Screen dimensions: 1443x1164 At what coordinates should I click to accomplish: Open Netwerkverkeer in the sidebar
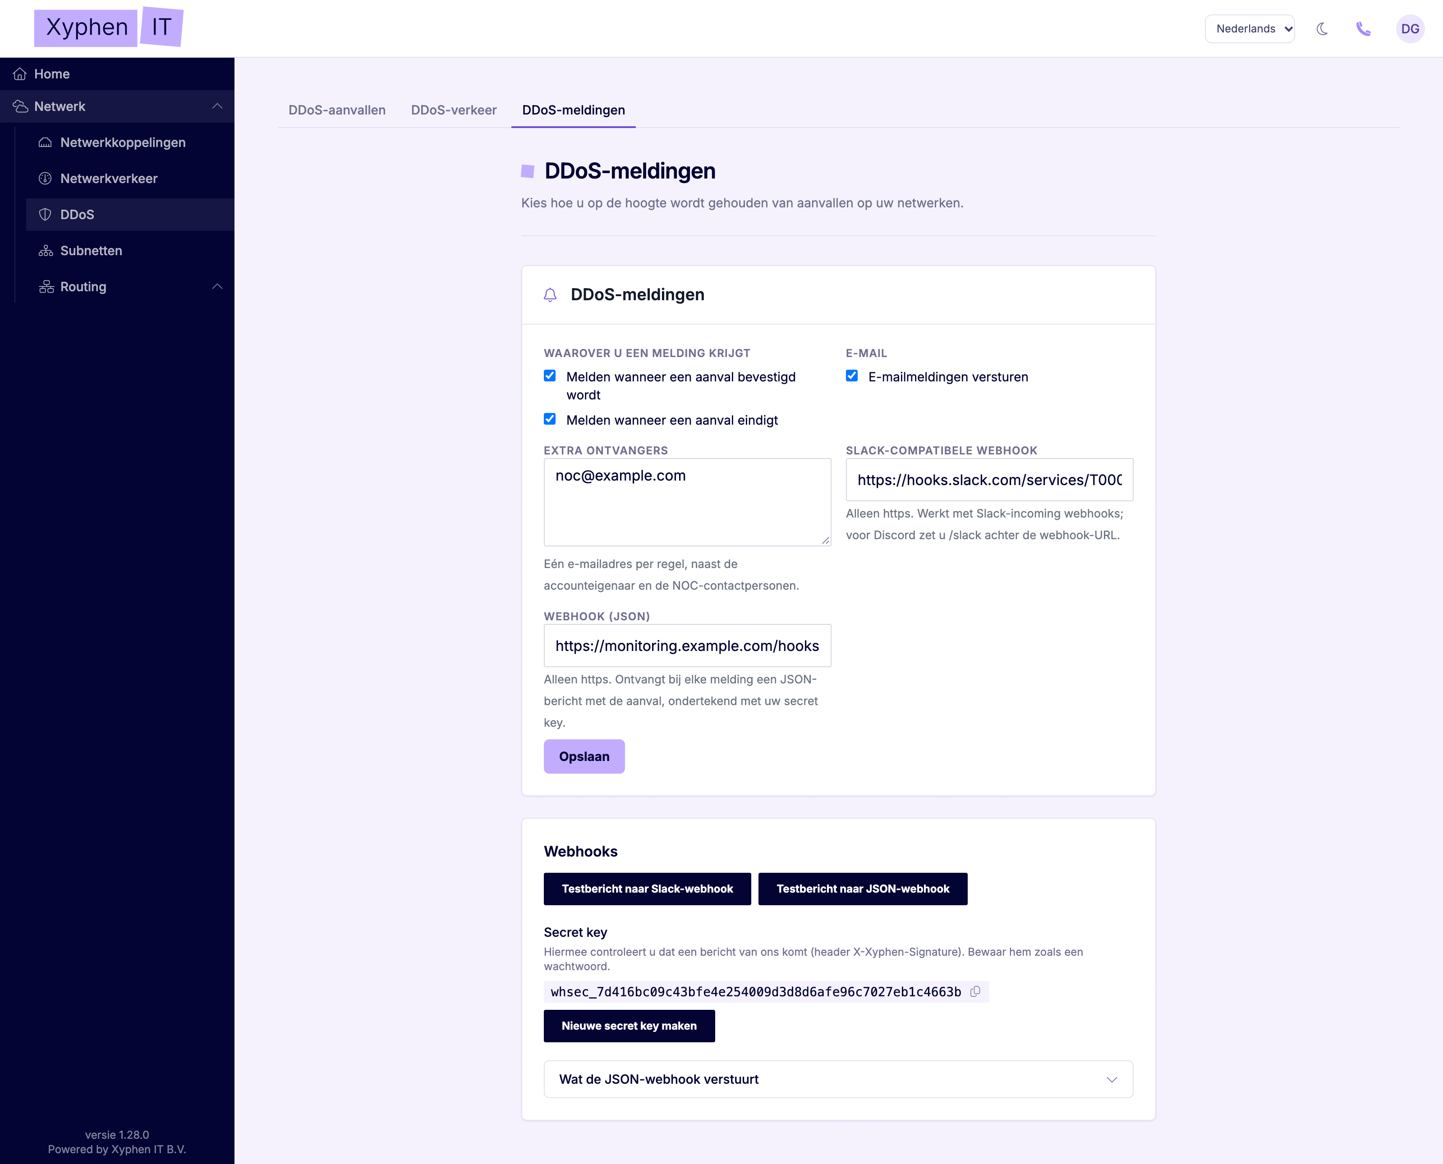130,179
